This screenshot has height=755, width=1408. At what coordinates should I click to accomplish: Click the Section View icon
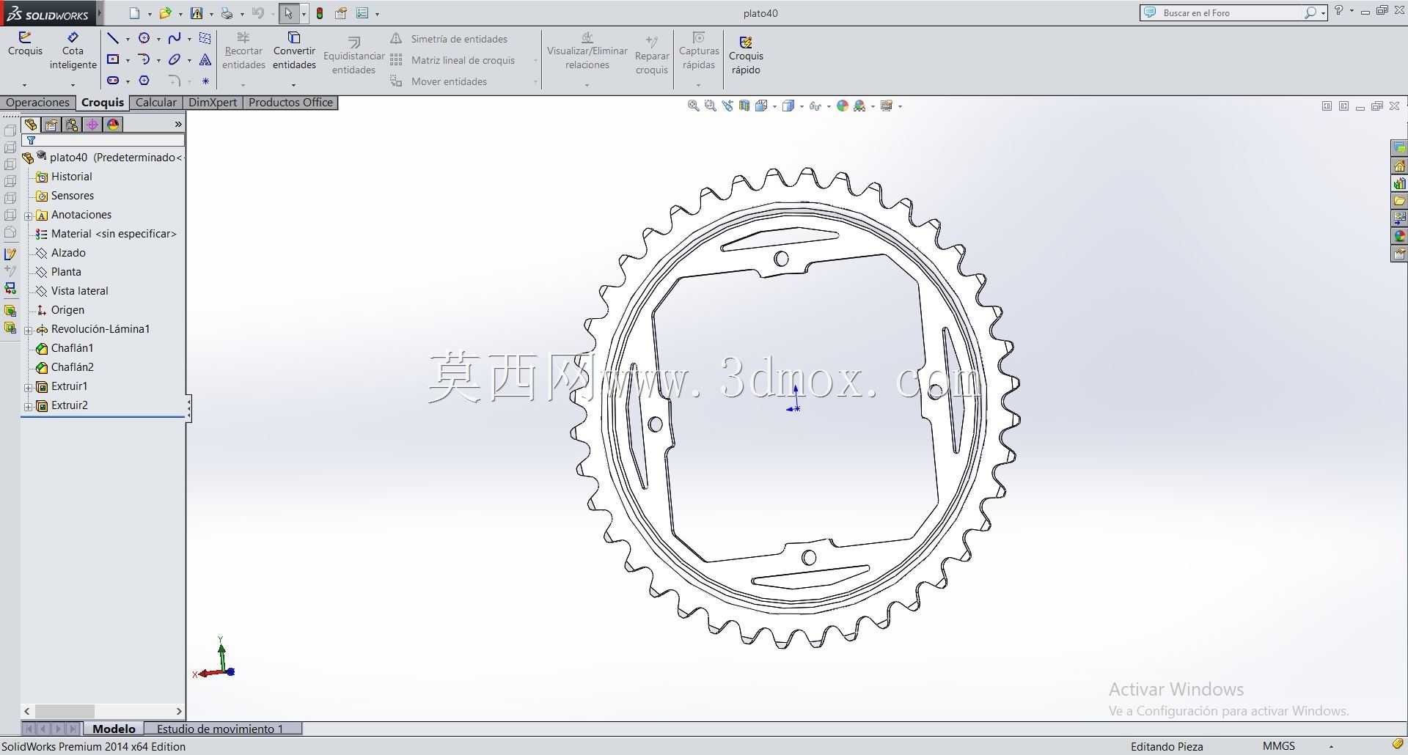coord(744,106)
